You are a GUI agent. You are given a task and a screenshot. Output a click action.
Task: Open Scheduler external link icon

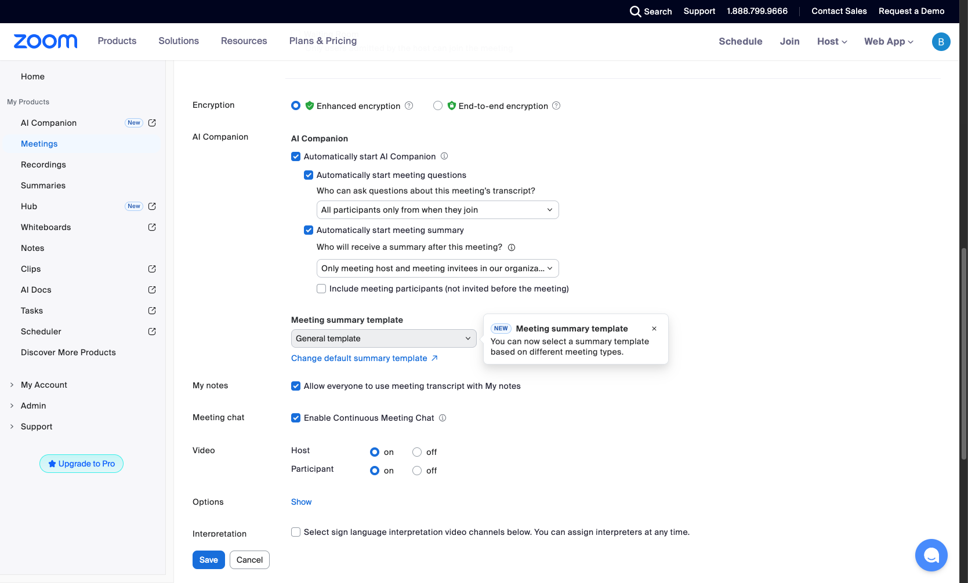point(152,331)
